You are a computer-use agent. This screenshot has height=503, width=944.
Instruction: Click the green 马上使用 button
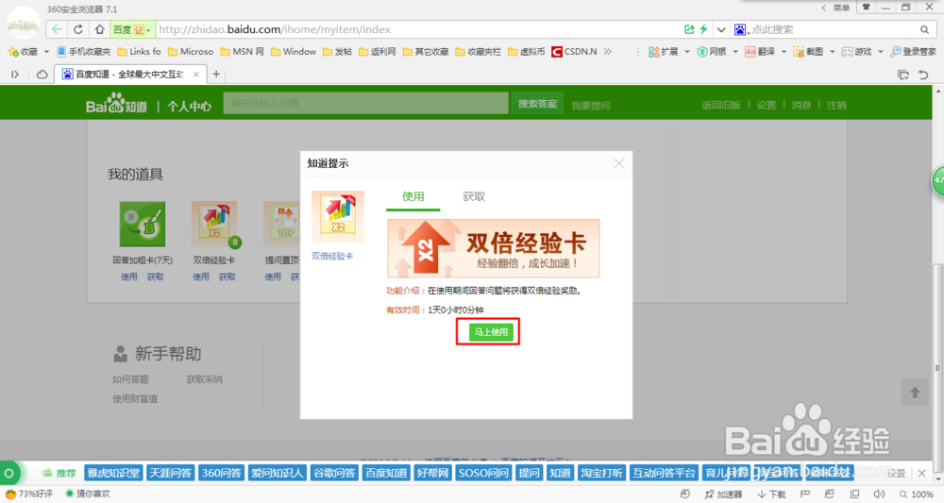pyautogui.click(x=491, y=331)
